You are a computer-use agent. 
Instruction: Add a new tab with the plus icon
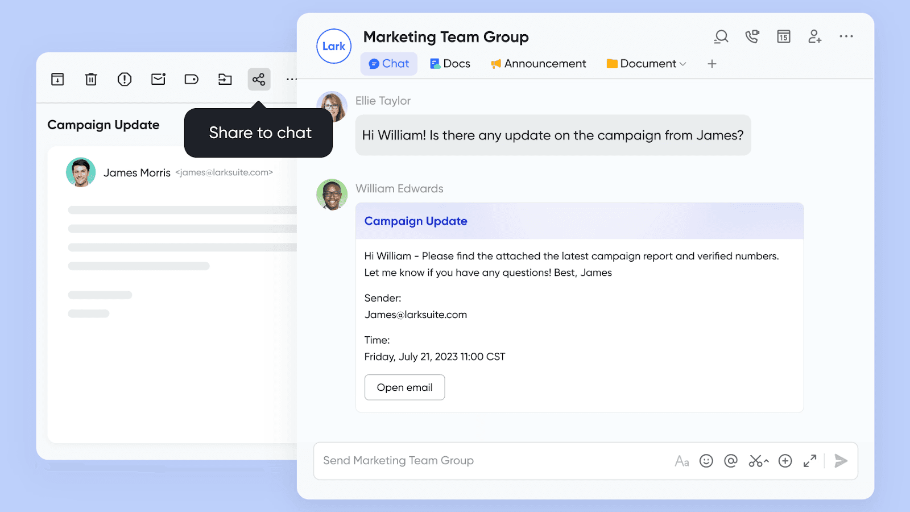pos(712,64)
